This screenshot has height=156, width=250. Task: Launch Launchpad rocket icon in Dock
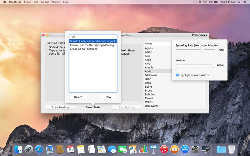click(x=29, y=149)
